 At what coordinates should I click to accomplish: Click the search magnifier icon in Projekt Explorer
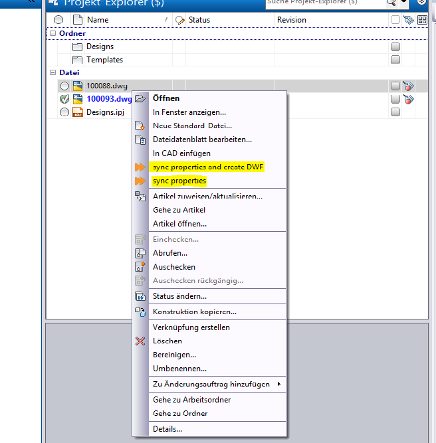pyautogui.click(x=391, y=3)
